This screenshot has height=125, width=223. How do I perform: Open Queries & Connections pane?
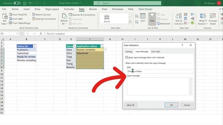(x=82, y=15)
